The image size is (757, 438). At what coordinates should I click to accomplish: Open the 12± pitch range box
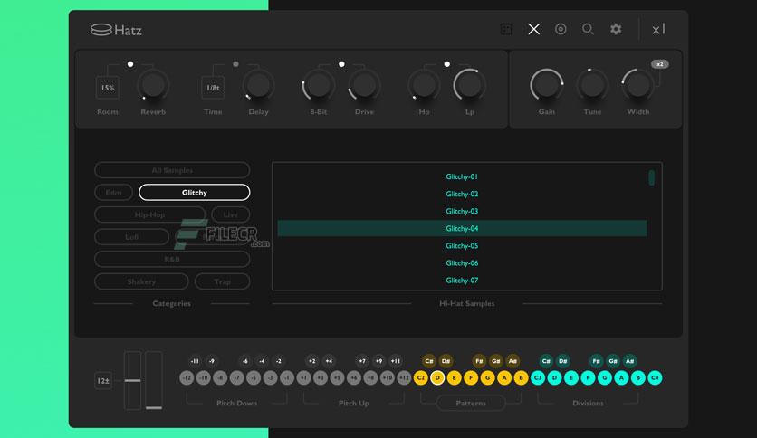pos(103,381)
